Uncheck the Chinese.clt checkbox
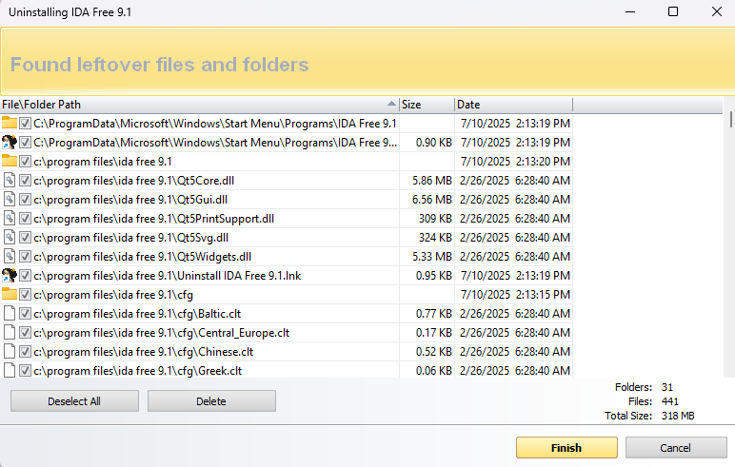Viewport: 735px width, 467px height. (x=26, y=351)
